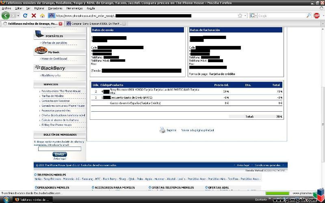Click the footer bar Aviso legal link
325x203 pixels.
pyautogui.click(x=243, y=165)
